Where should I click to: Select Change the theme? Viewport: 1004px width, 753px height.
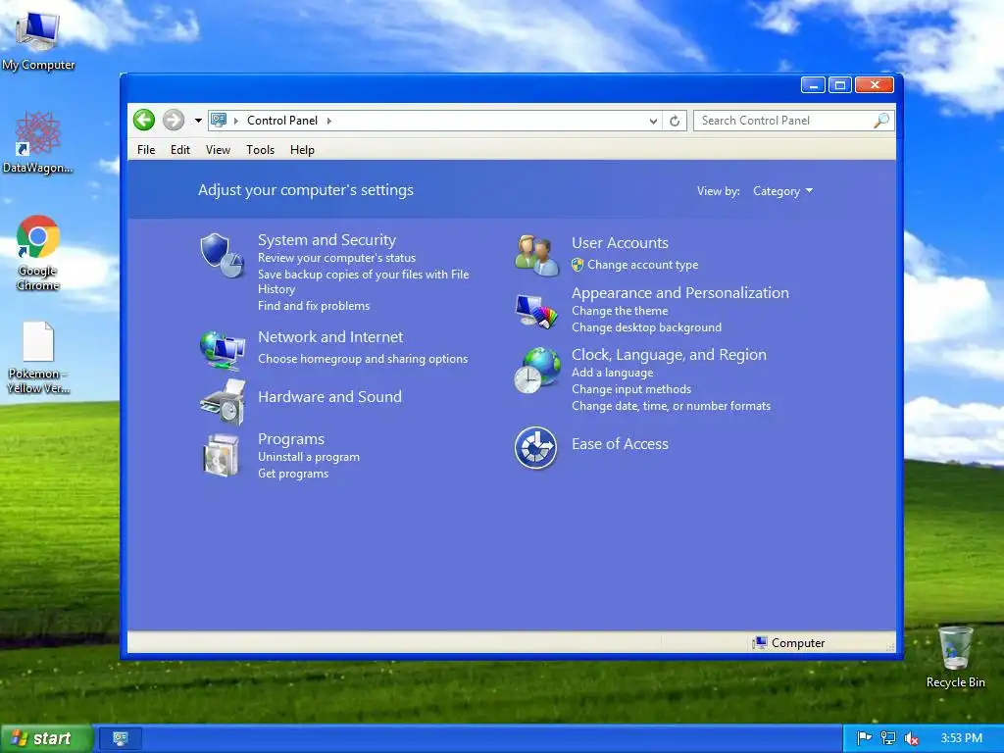tap(620, 311)
